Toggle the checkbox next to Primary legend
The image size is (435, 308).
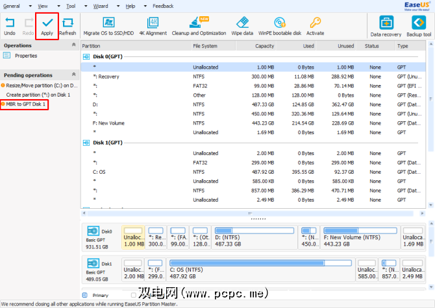pos(134,295)
